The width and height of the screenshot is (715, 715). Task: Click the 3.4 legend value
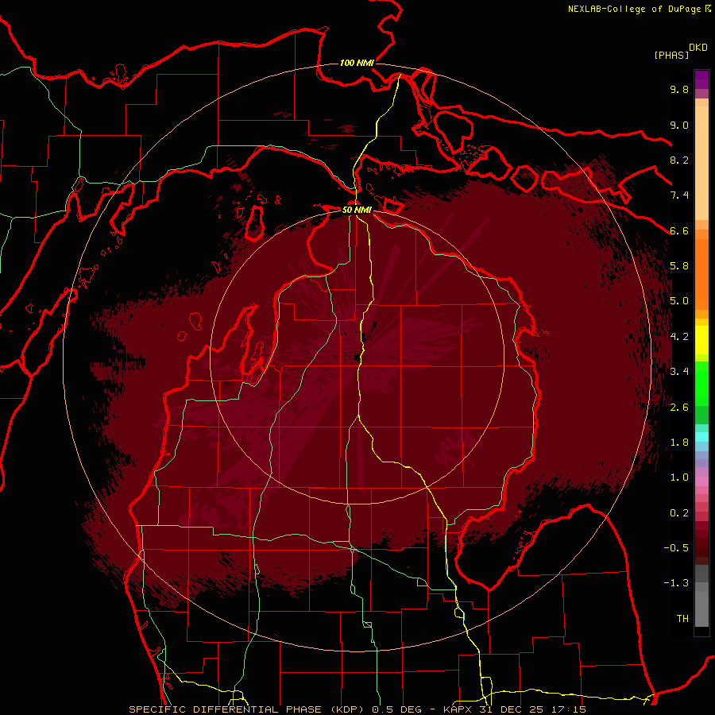679,372
